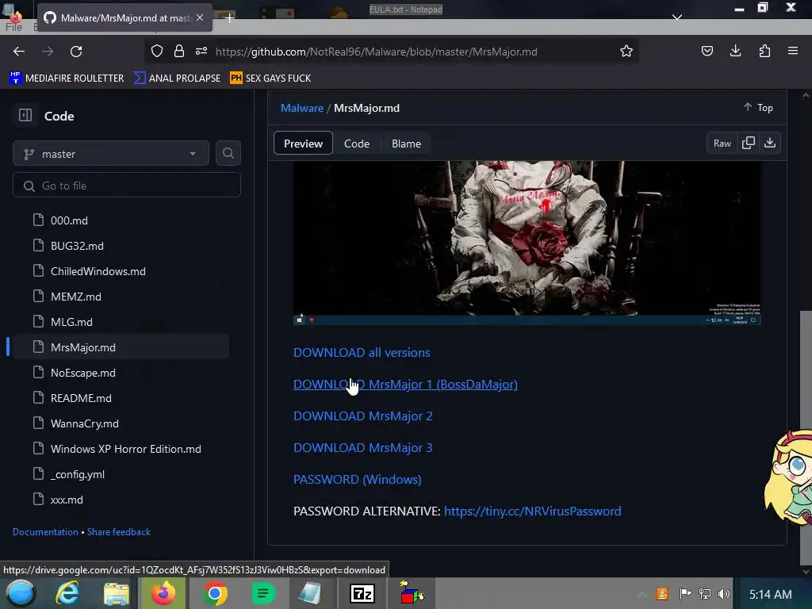The image size is (812, 609).
Task: View site security lock info
Action: [x=179, y=51]
